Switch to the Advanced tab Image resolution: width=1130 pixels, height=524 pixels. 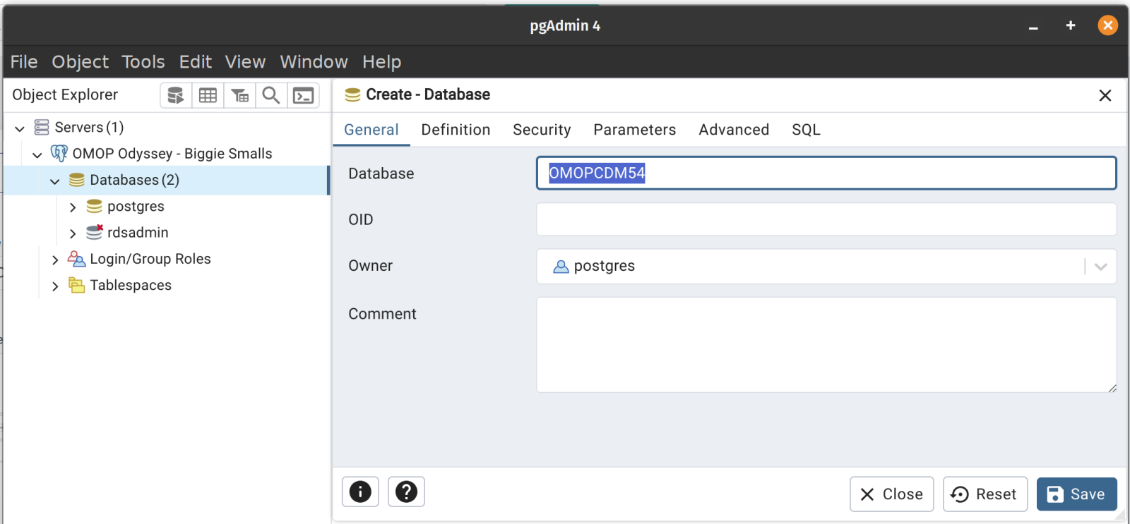coord(734,130)
